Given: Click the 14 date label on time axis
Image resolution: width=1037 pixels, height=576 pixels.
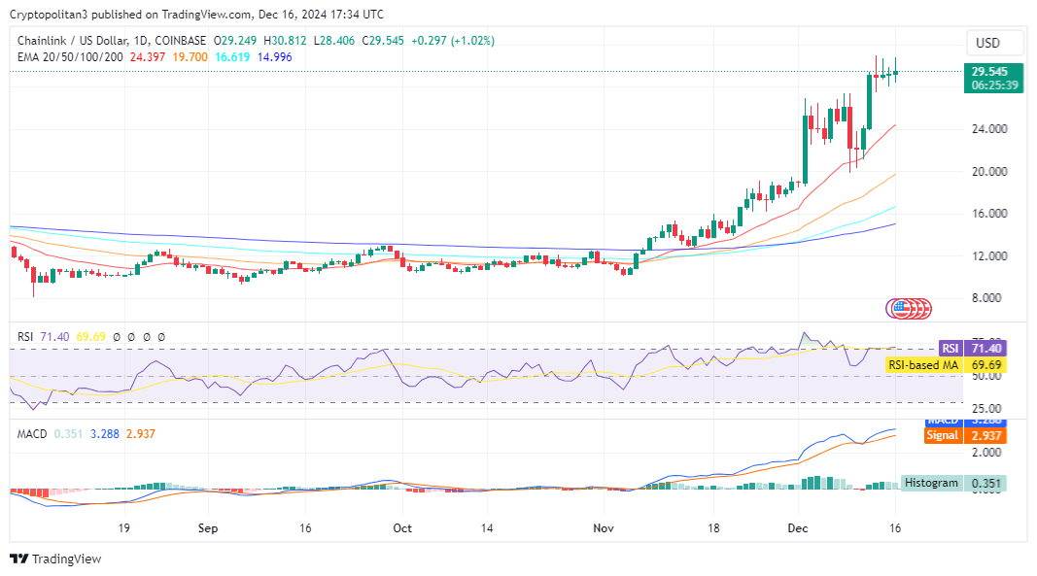Looking at the screenshot, I should pyautogui.click(x=487, y=528).
